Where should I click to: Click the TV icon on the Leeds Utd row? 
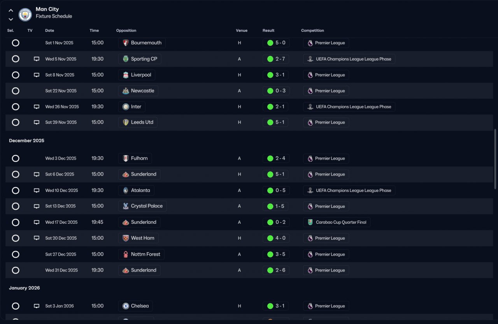(x=37, y=122)
